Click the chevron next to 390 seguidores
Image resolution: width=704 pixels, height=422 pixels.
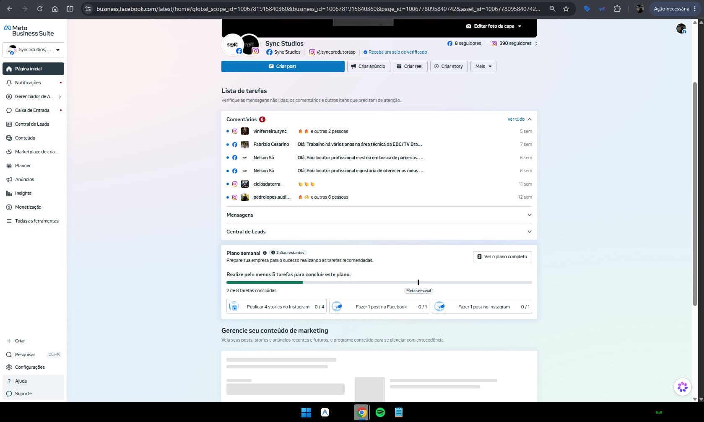(536, 44)
